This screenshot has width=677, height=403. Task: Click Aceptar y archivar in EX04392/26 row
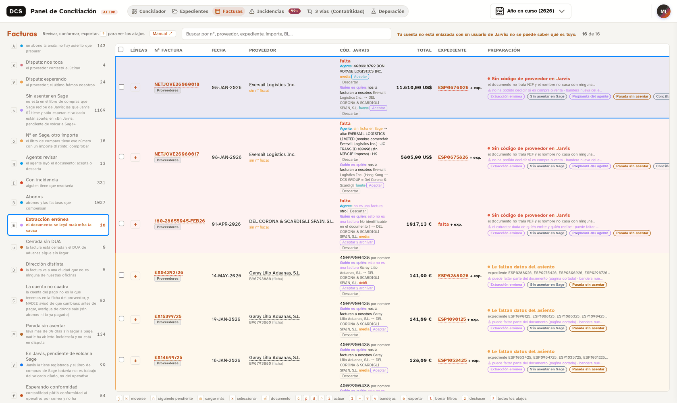click(357, 288)
